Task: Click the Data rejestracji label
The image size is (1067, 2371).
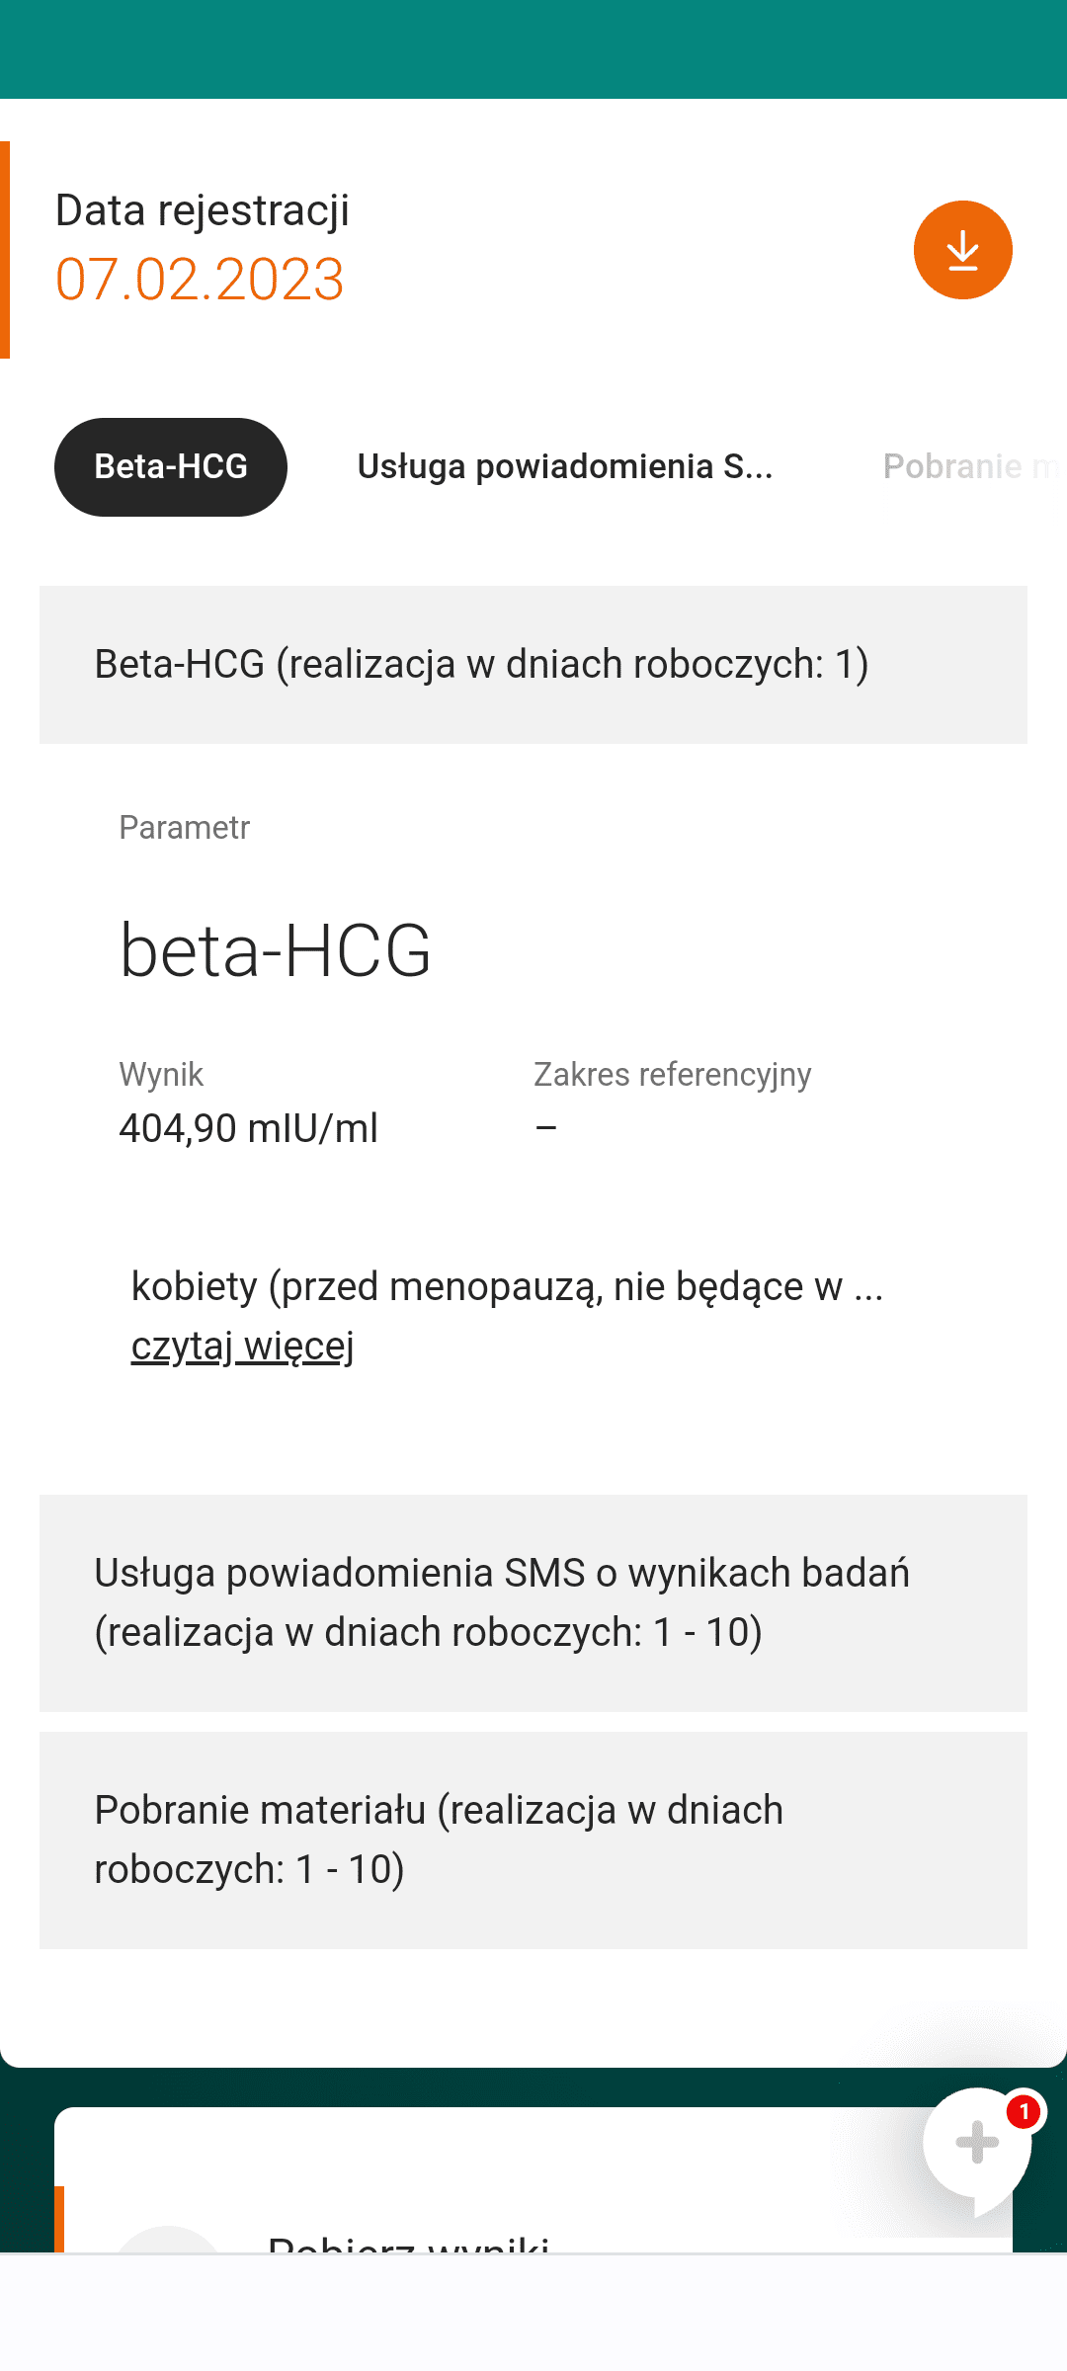Action: [x=202, y=210]
